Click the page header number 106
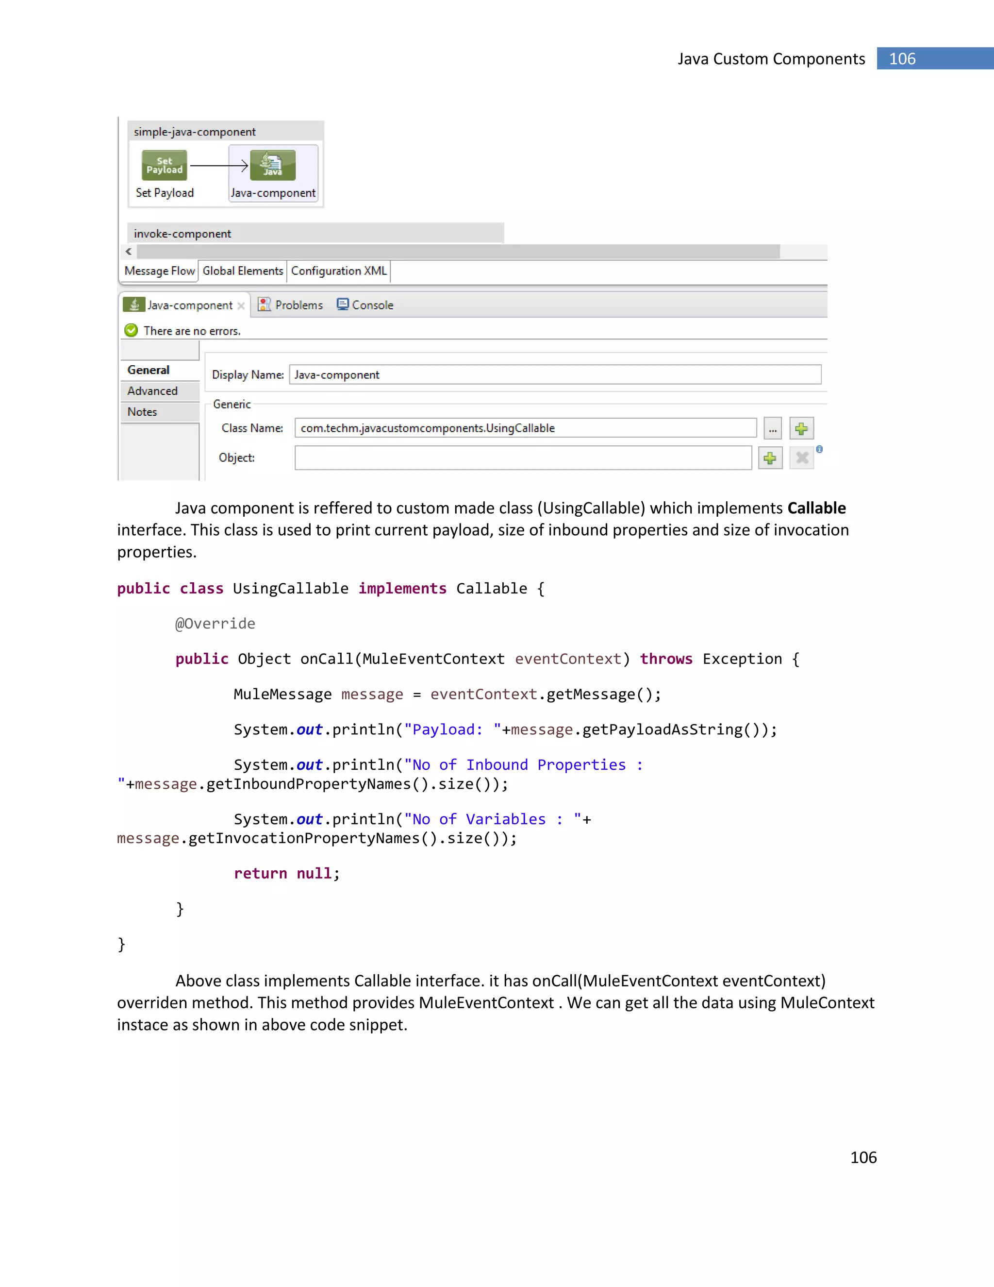This screenshot has height=1287, width=994. pyautogui.click(x=902, y=59)
